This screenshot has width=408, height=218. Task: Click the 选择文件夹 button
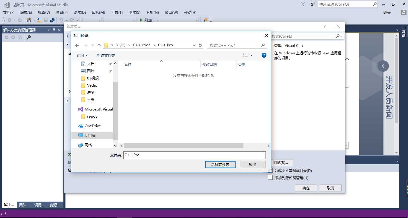coord(220,164)
